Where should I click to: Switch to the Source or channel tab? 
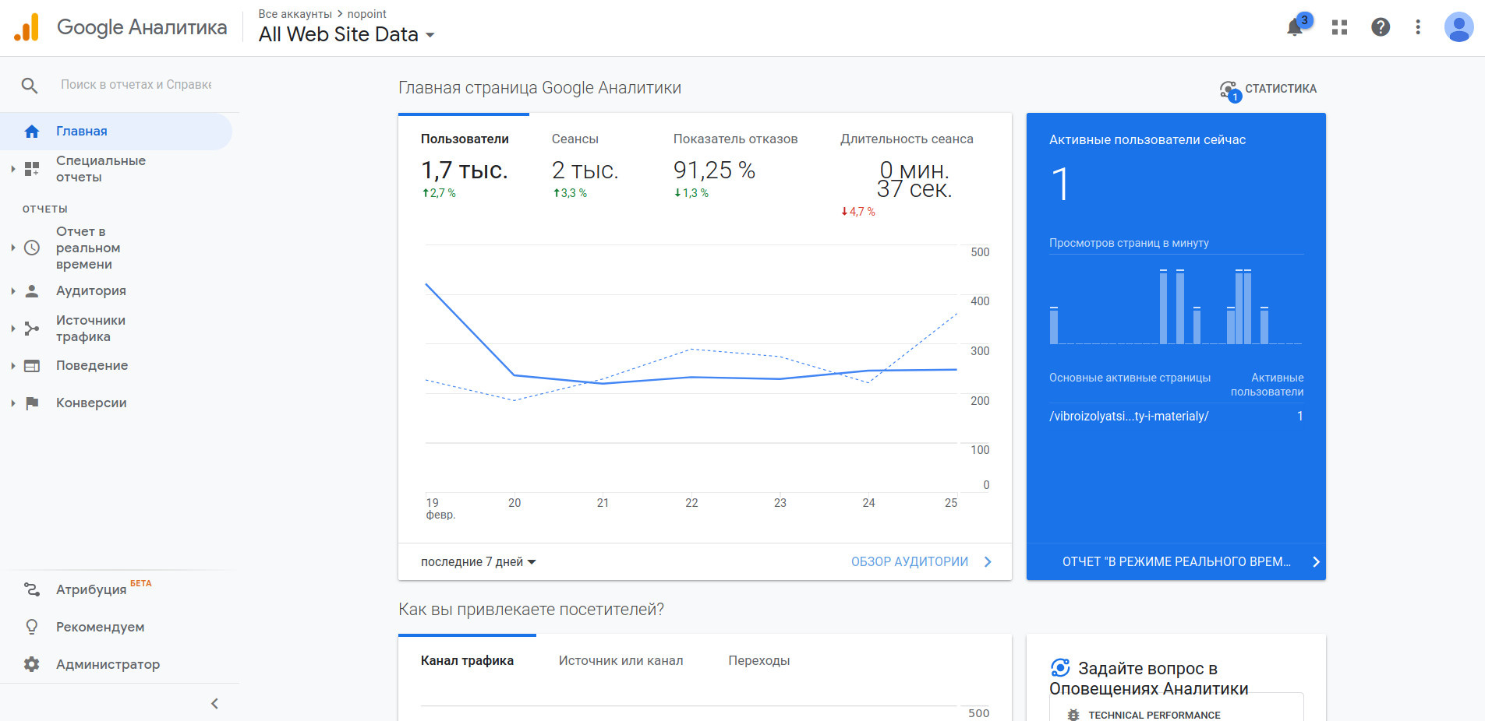[621, 661]
